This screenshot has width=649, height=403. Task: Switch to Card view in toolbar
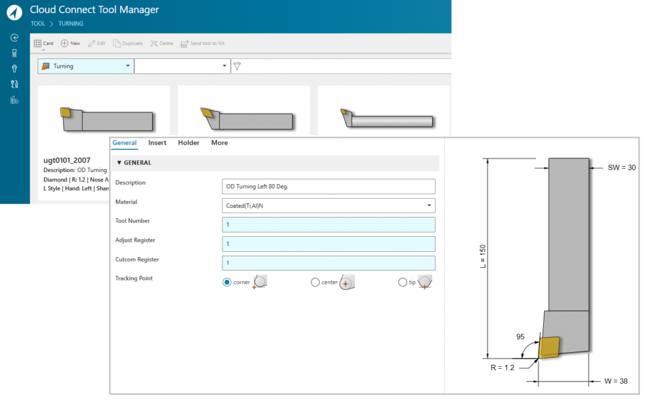coord(44,44)
